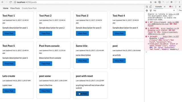Clear the console with the ban icon
This screenshot has height=102, width=182.
[x=147, y=10]
